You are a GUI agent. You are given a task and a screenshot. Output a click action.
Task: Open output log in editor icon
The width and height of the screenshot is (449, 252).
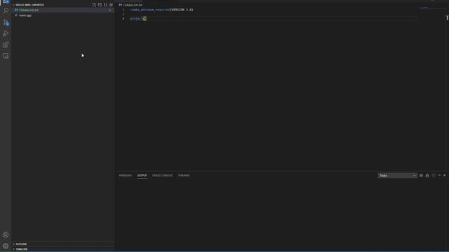click(434, 176)
